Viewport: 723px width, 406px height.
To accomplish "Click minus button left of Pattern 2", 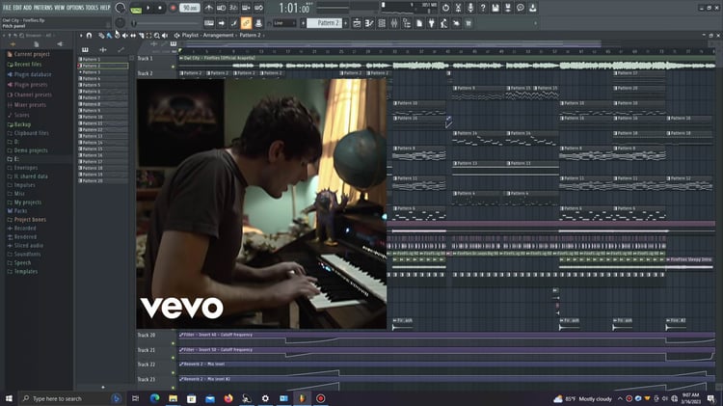I will click(303, 23).
